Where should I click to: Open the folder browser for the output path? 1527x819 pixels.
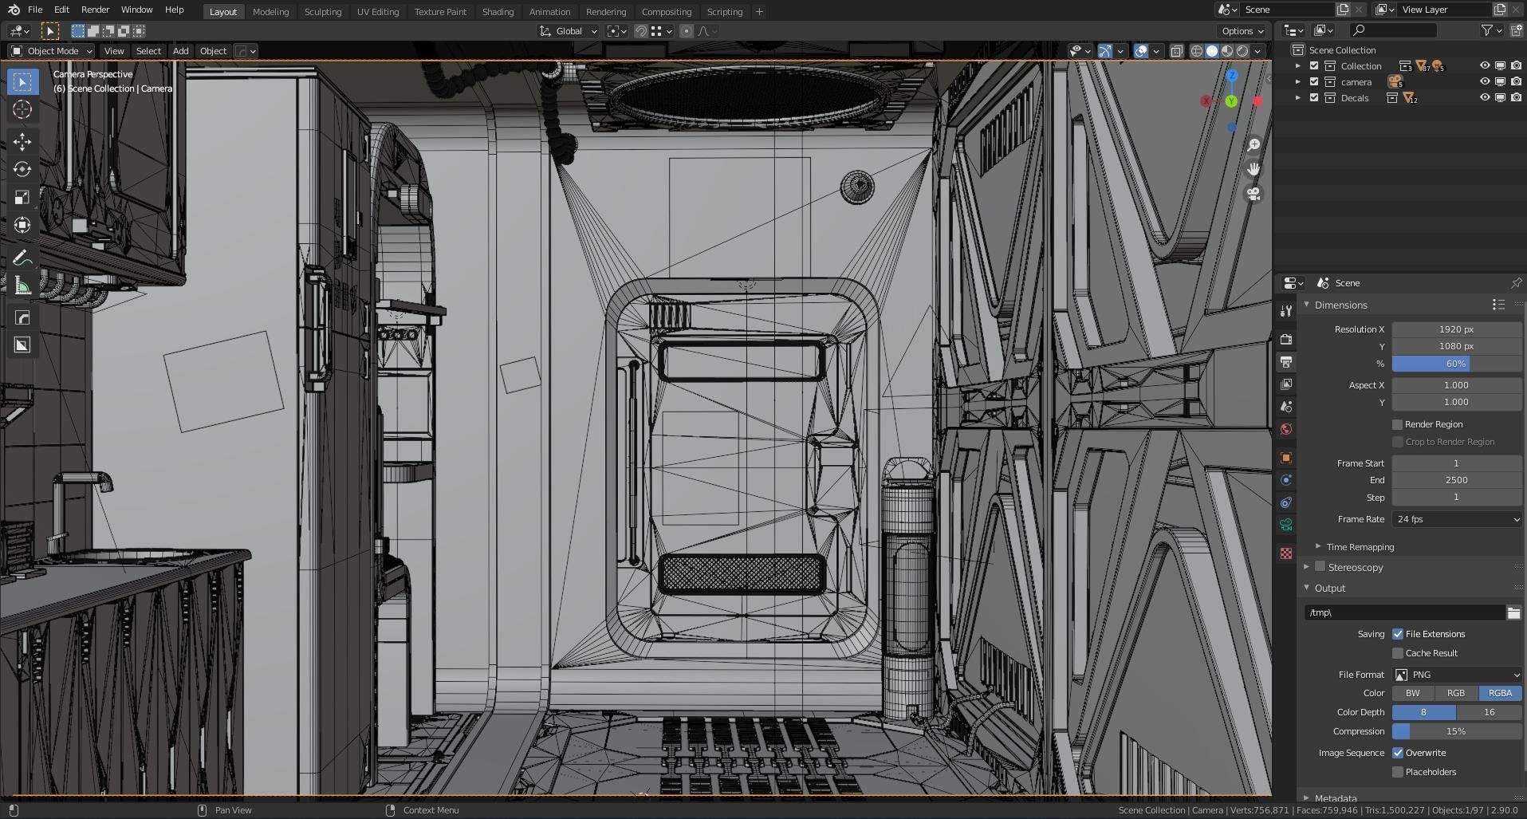tap(1513, 612)
